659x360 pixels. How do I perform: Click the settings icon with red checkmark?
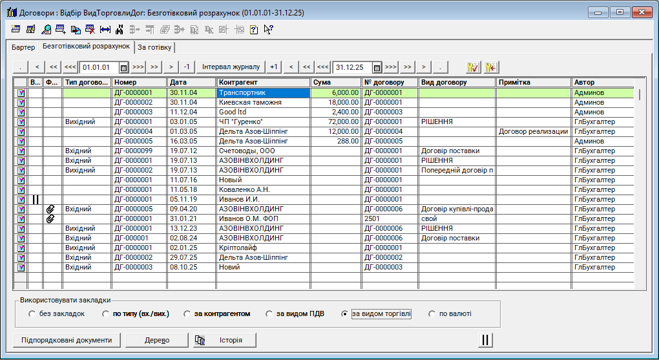tap(473, 67)
